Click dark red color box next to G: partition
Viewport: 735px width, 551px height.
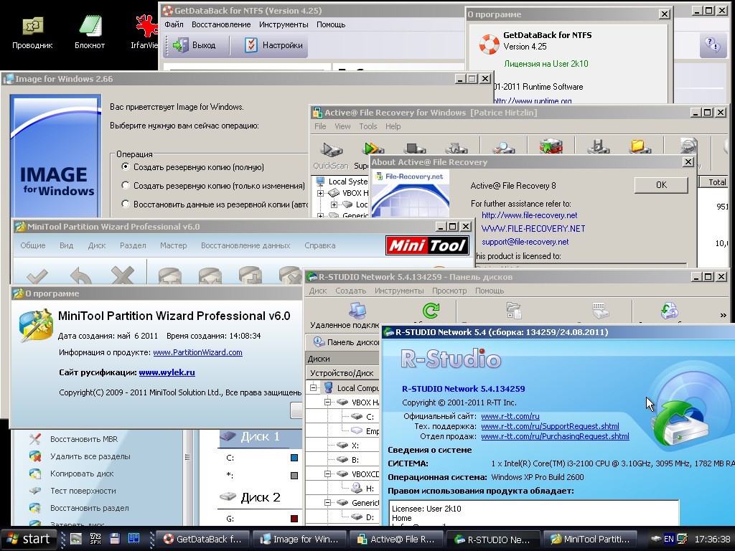point(294,519)
